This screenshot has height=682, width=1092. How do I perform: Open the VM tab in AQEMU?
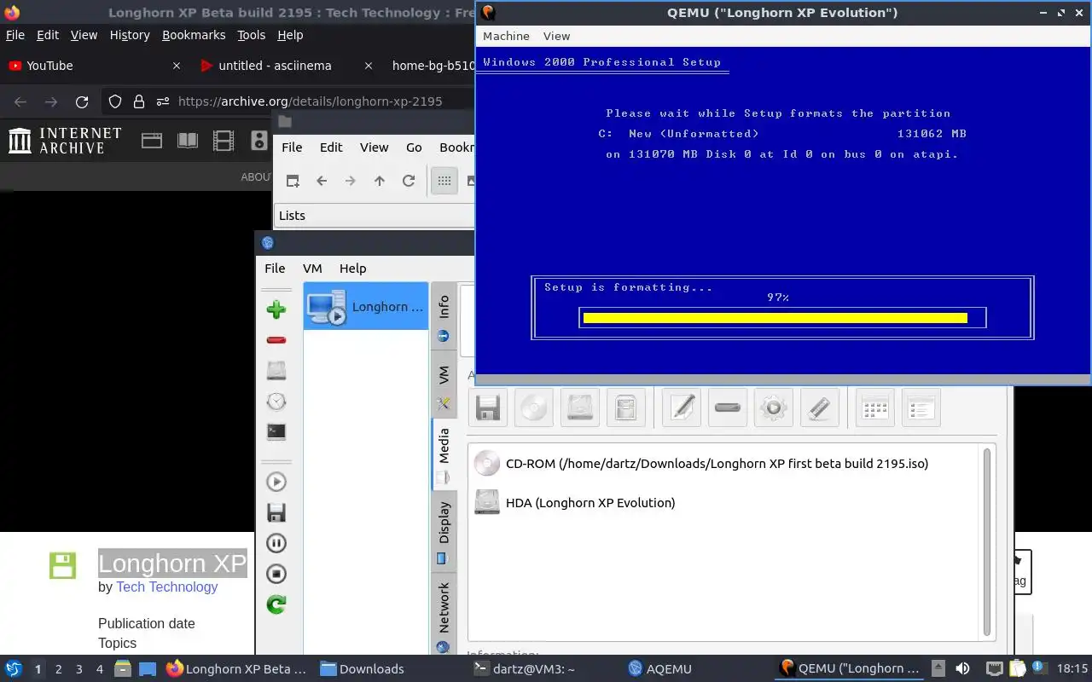coord(444,383)
